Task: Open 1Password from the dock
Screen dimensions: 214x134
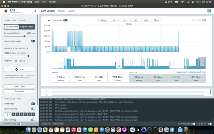Action: (113, 130)
